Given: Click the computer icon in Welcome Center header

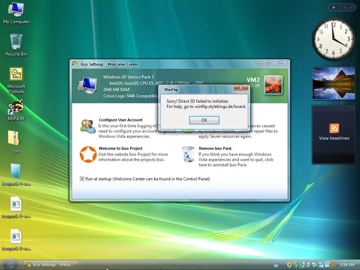Looking at the screenshot, I should (88, 85).
